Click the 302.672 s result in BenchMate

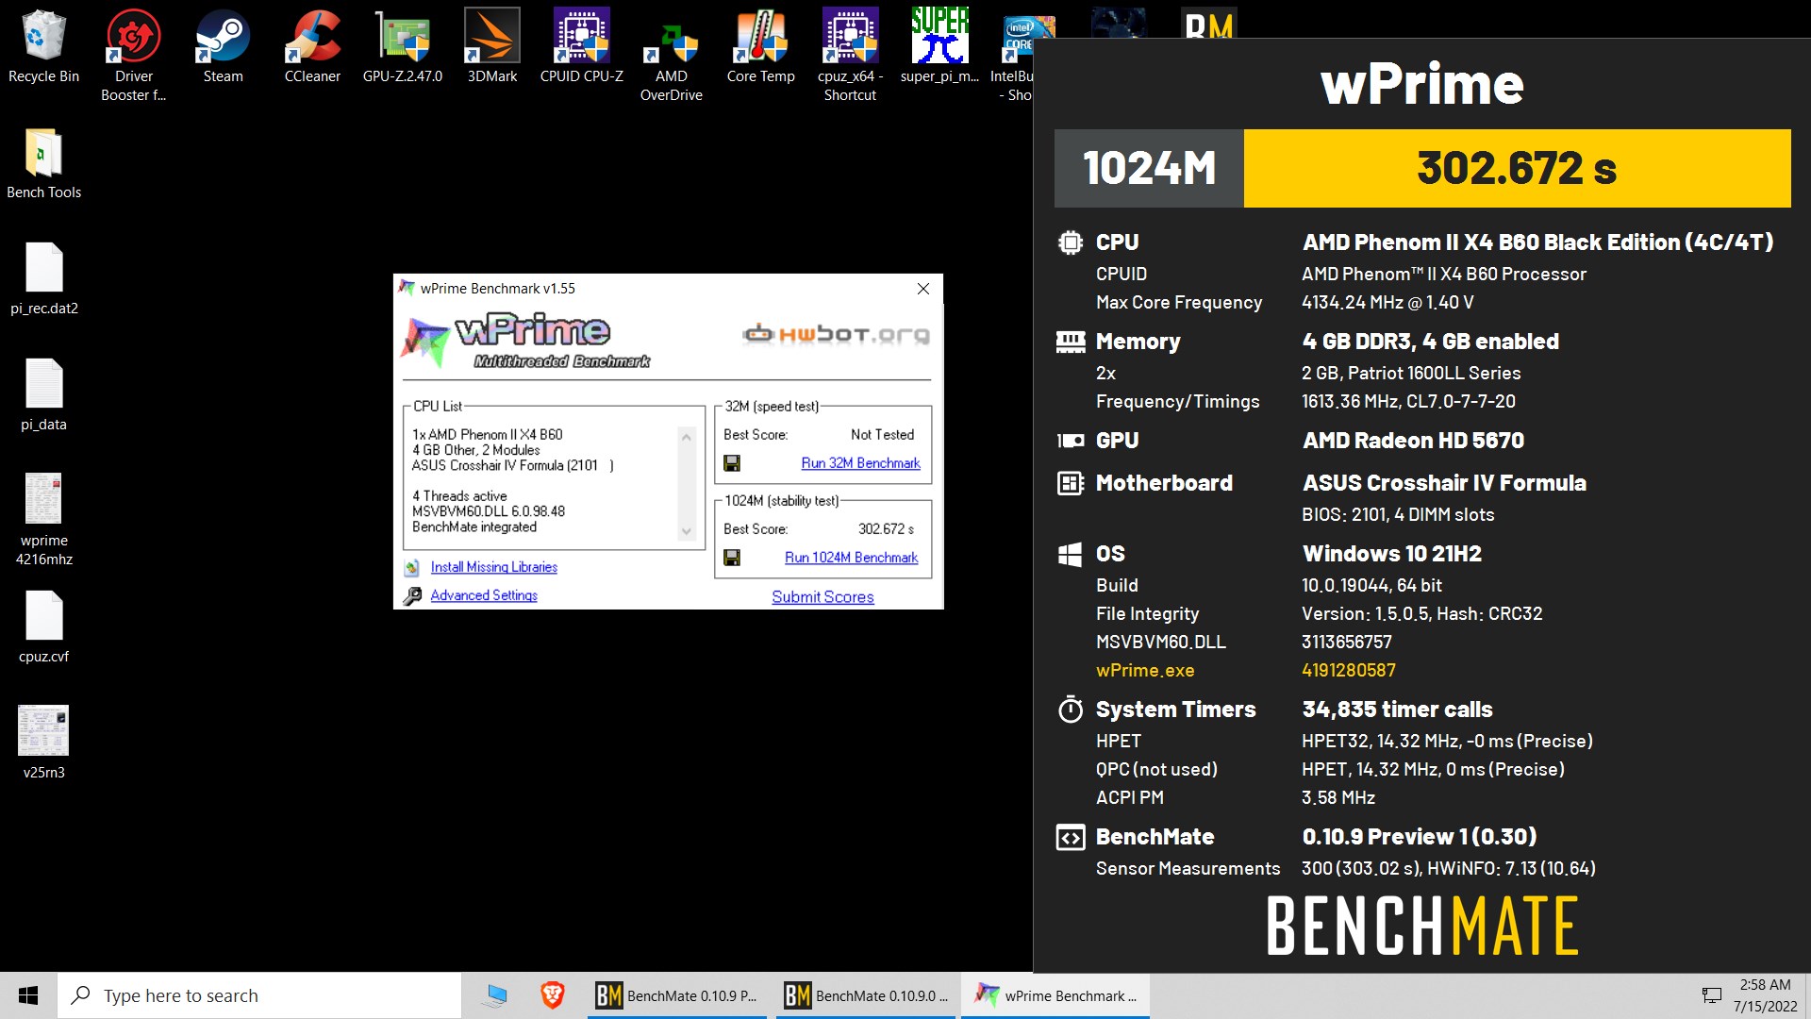click(x=1517, y=168)
